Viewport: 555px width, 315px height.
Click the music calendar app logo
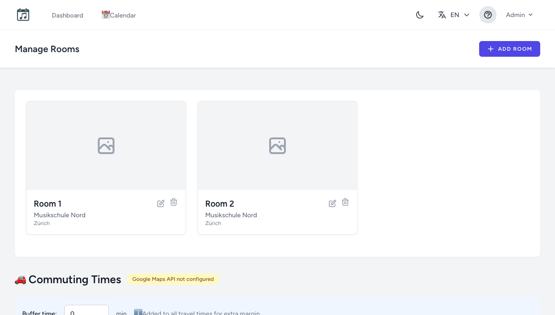23,15
